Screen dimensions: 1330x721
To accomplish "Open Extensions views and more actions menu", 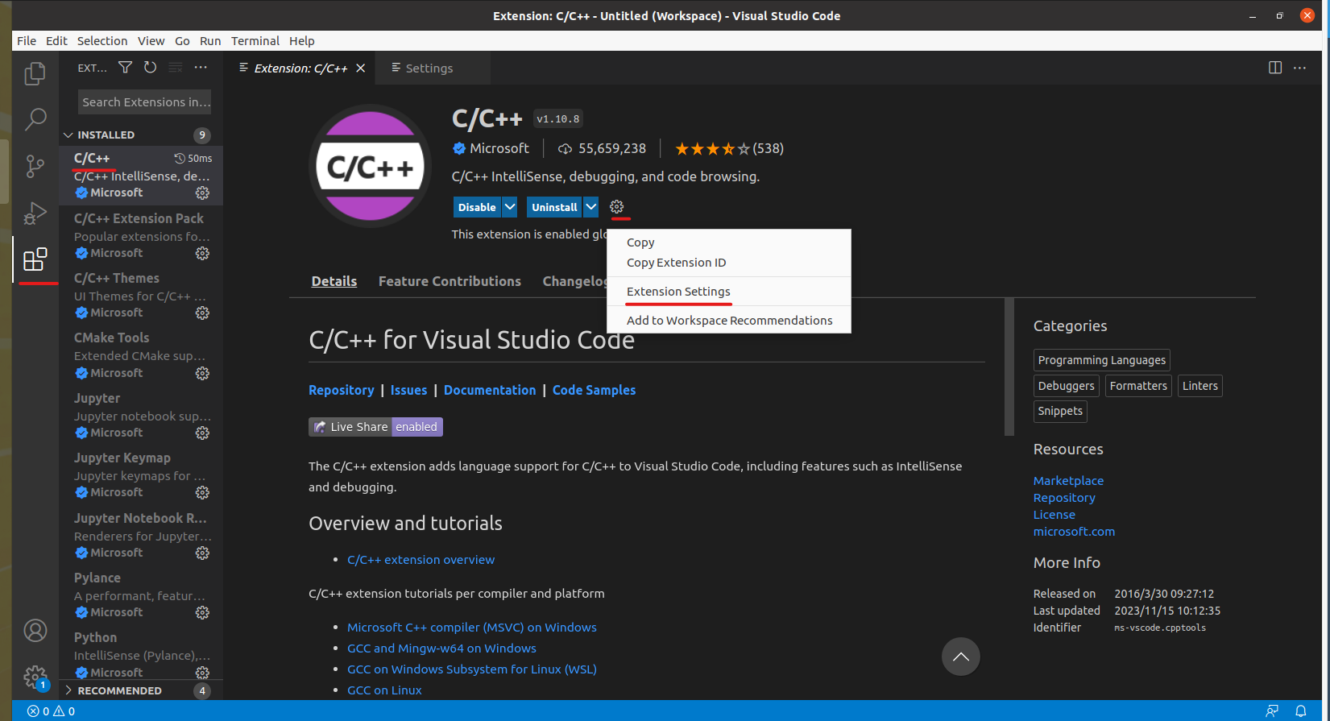I will [x=201, y=68].
